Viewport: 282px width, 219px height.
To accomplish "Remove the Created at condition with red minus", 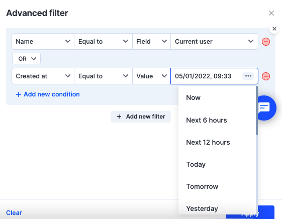I will (265, 76).
